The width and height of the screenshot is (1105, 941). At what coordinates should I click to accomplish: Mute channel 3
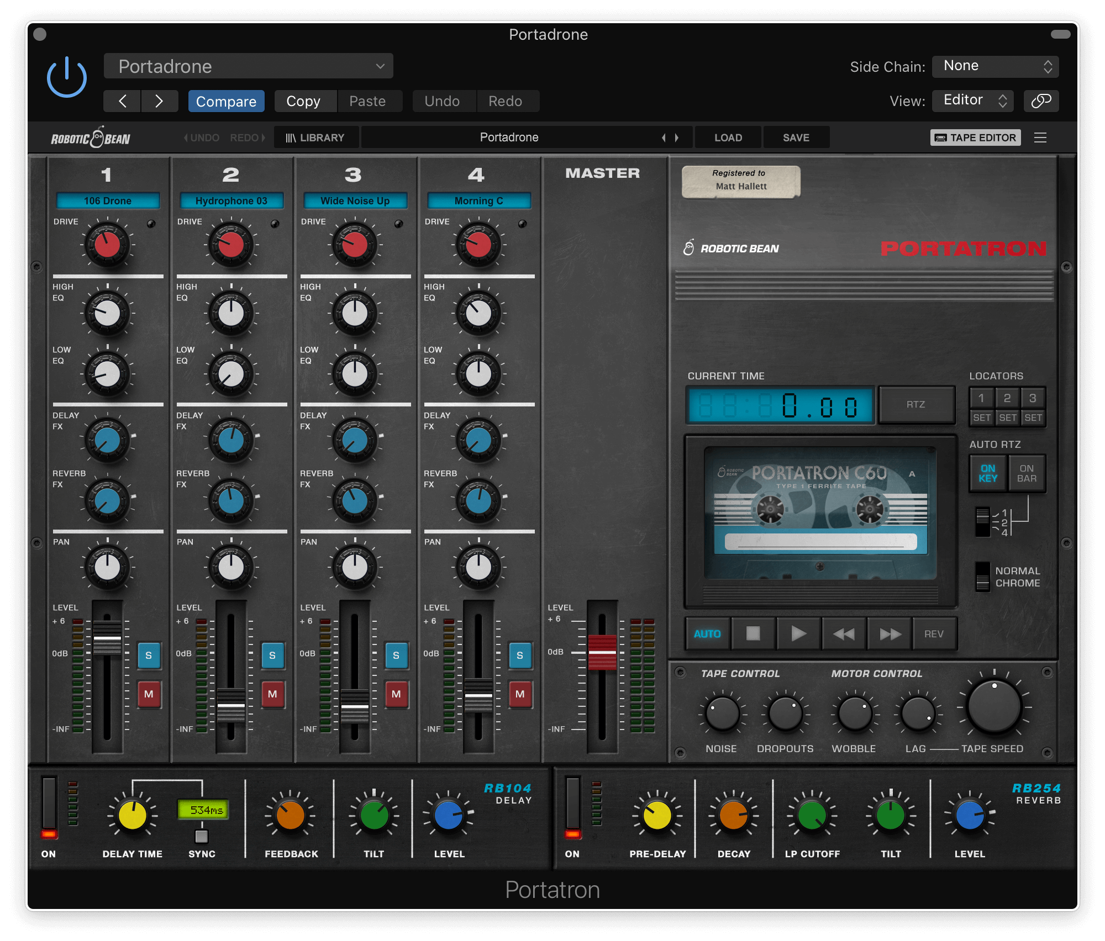click(x=396, y=694)
